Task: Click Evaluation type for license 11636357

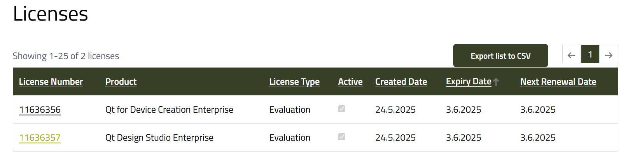Action: [290, 138]
